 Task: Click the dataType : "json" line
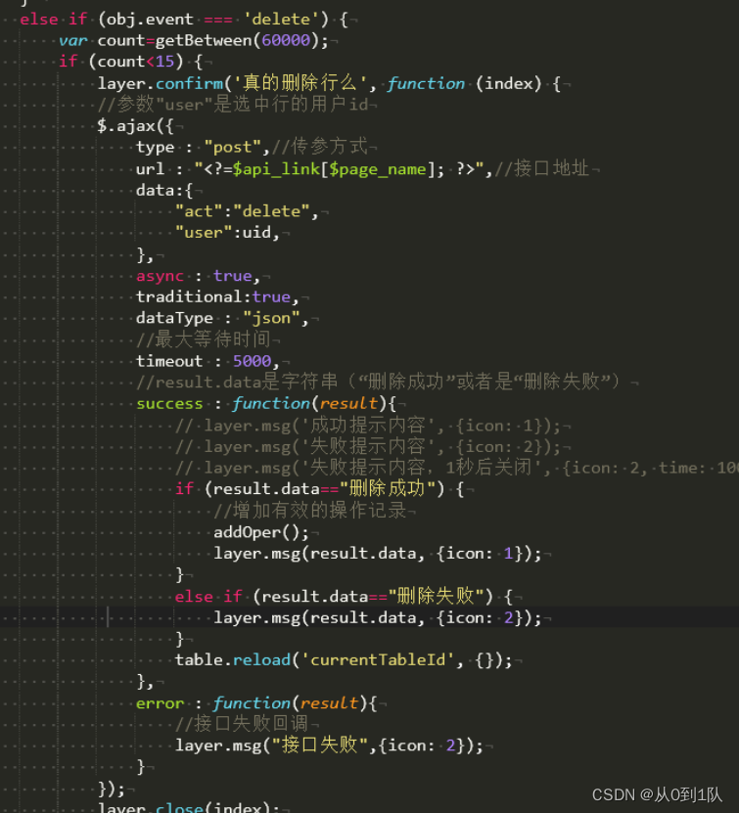pyautogui.click(x=222, y=318)
